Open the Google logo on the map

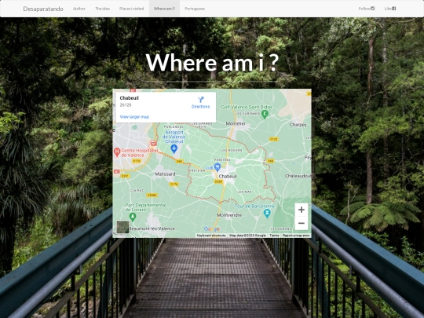tap(212, 229)
